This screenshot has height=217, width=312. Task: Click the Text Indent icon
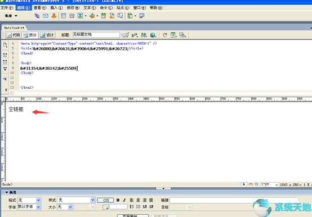[x=151, y=207]
